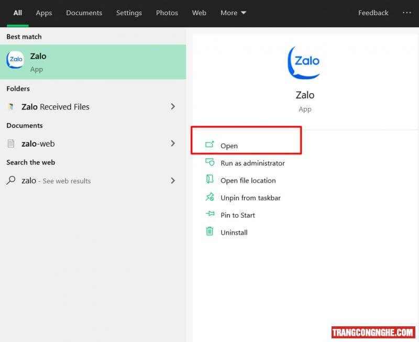Click the Feedback button
The height and width of the screenshot is (342, 419).
click(373, 13)
